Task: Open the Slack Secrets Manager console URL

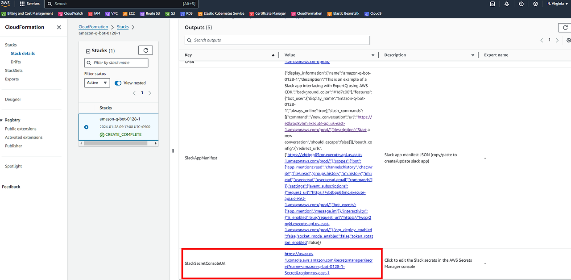Action: click(x=328, y=263)
